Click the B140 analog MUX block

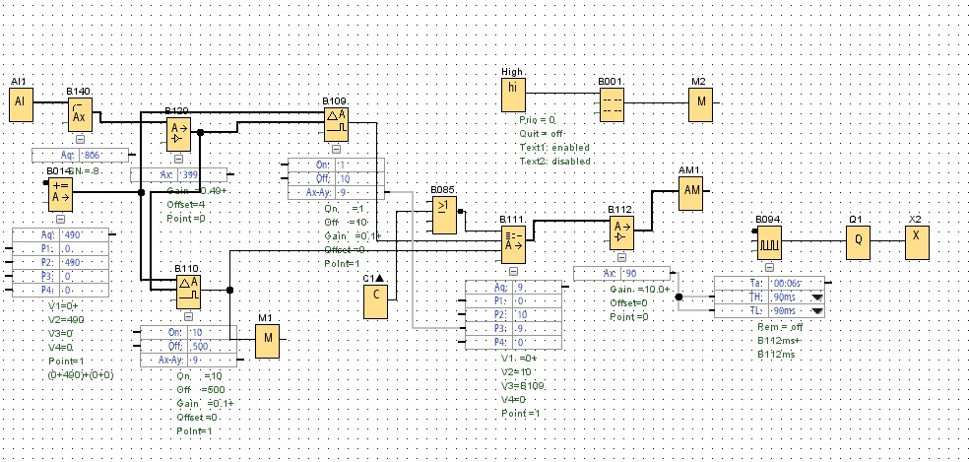coord(80,114)
